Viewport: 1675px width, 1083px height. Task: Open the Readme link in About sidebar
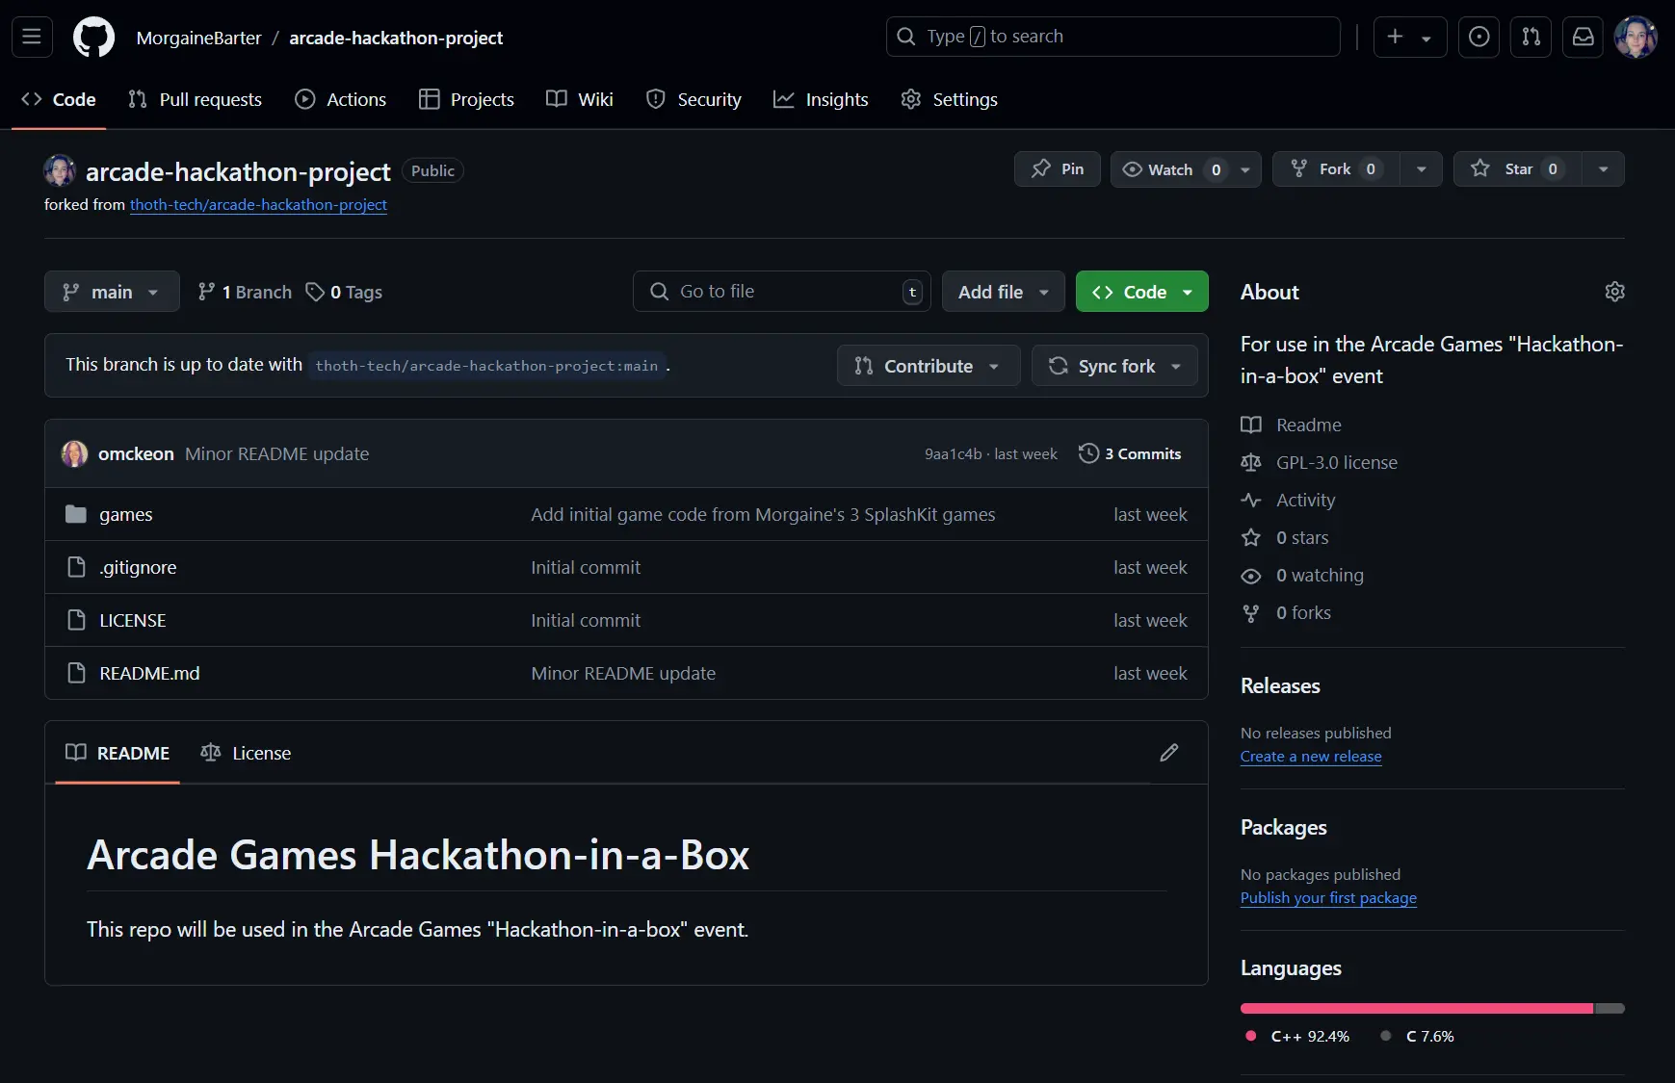[1308, 425]
